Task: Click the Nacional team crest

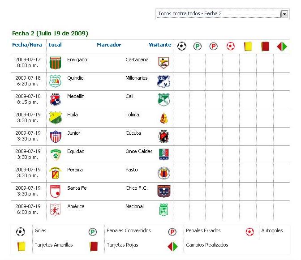Action: [x=164, y=209]
